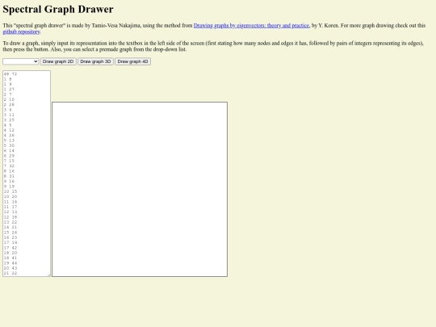
Task: Place cursor on the '15 24' edge line
Action: tap(10, 233)
